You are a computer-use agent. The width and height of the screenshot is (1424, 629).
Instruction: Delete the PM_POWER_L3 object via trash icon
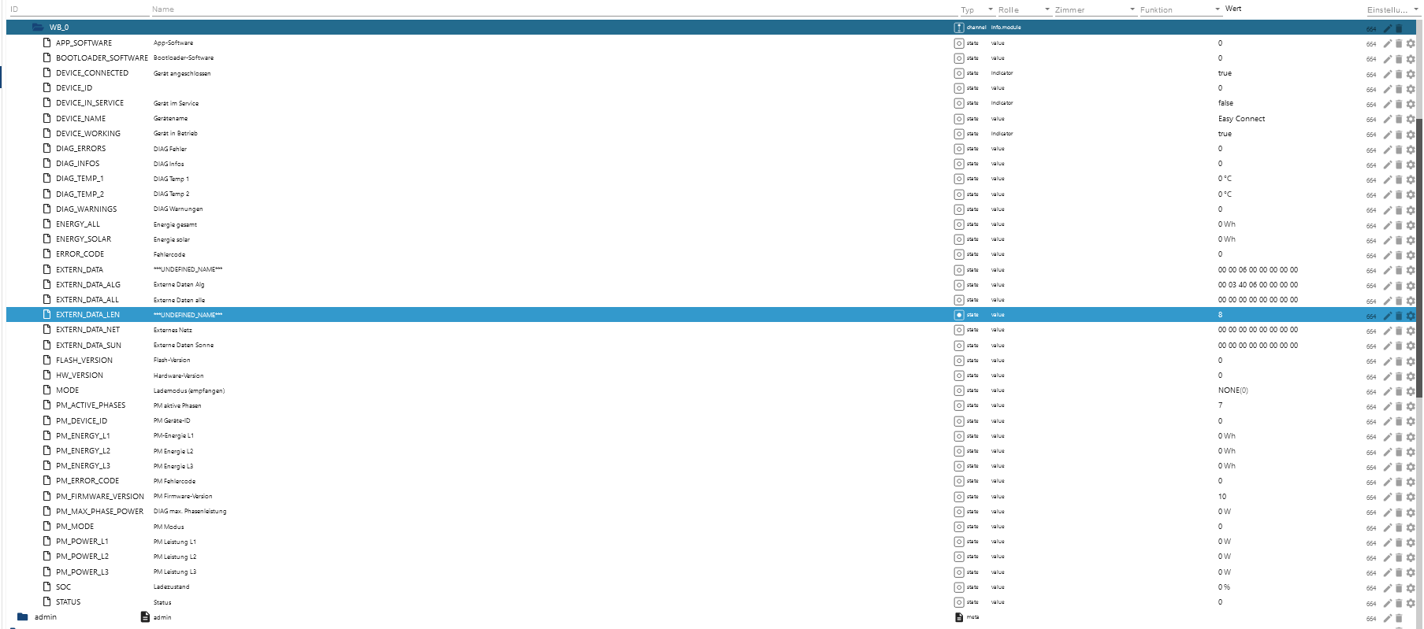(1399, 572)
